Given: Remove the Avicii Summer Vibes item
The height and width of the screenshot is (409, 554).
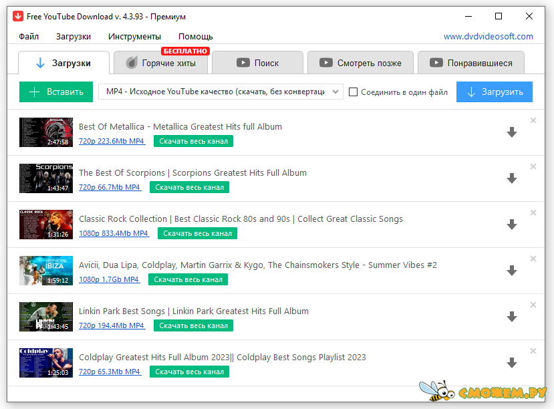Looking at the screenshot, I should pyautogui.click(x=533, y=259).
